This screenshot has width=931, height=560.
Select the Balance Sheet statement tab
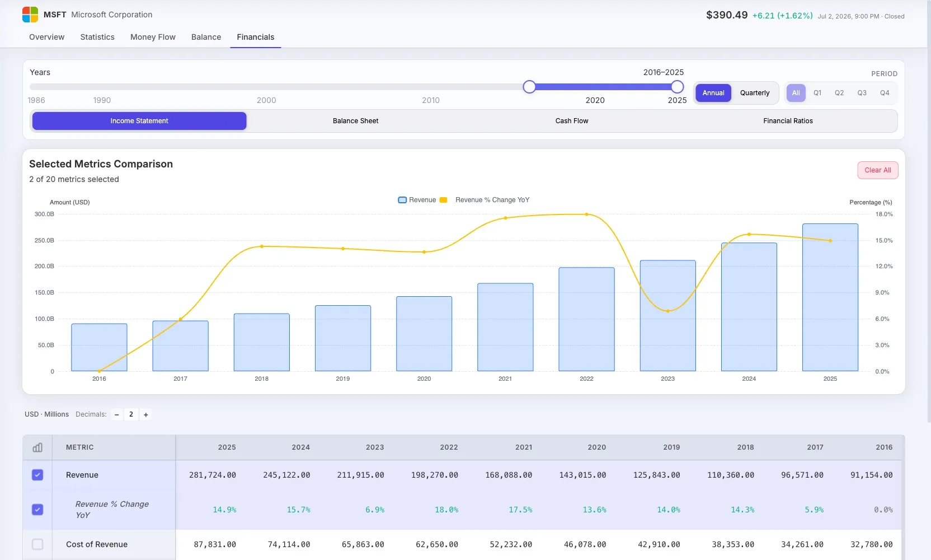pos(356,121)
